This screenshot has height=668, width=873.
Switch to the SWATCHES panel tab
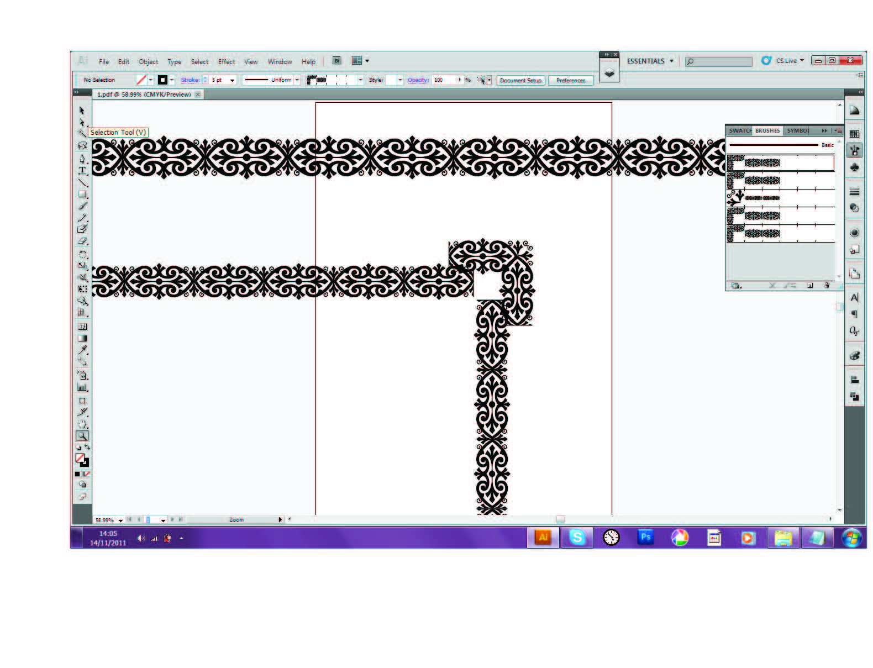click(740, 131)
